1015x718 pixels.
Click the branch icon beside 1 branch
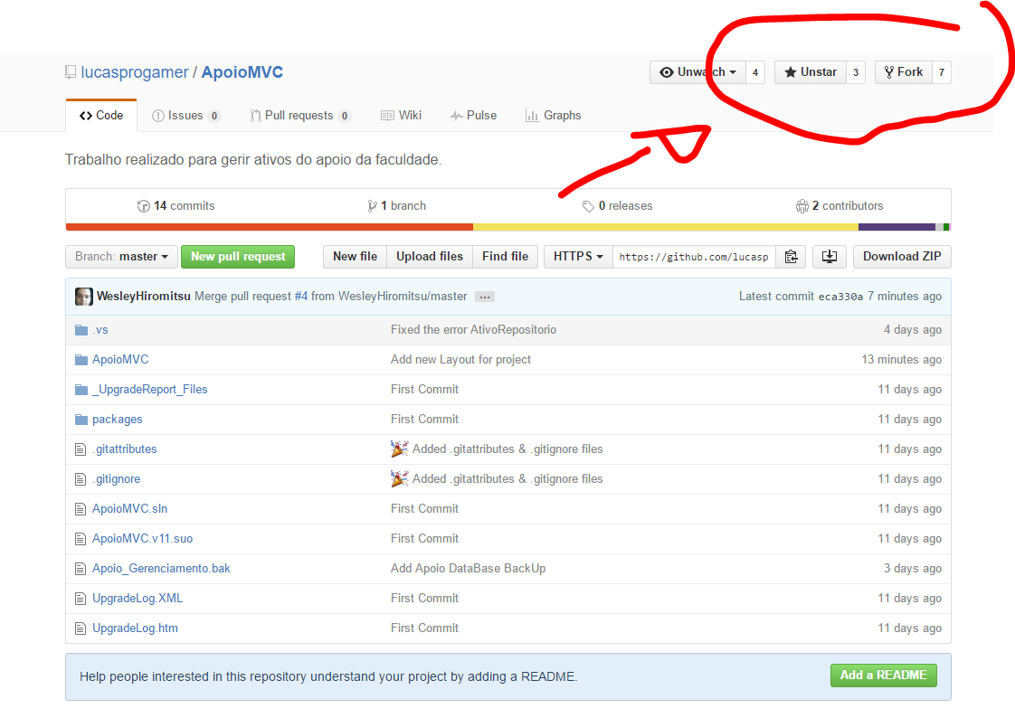tap(372, 206)
